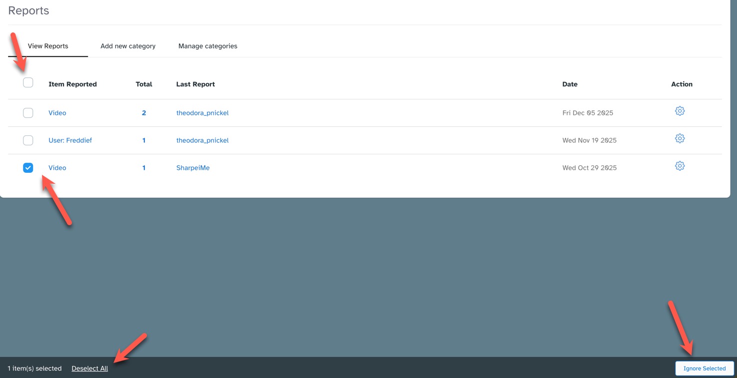The height and width of the screenshot is (378, 737).
Task: Uncheck the Video report from Oct 29
Action: 28,168
